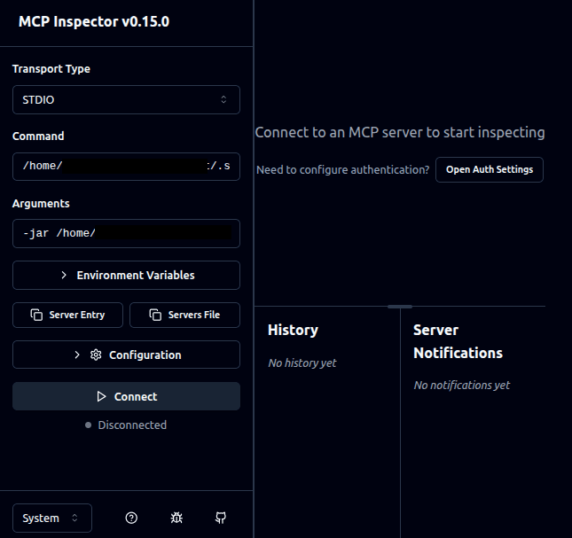The image size is (572, 538).
Task: Expand the Environment Variables section
Action: pyautogui.click(x=126, y=275)
